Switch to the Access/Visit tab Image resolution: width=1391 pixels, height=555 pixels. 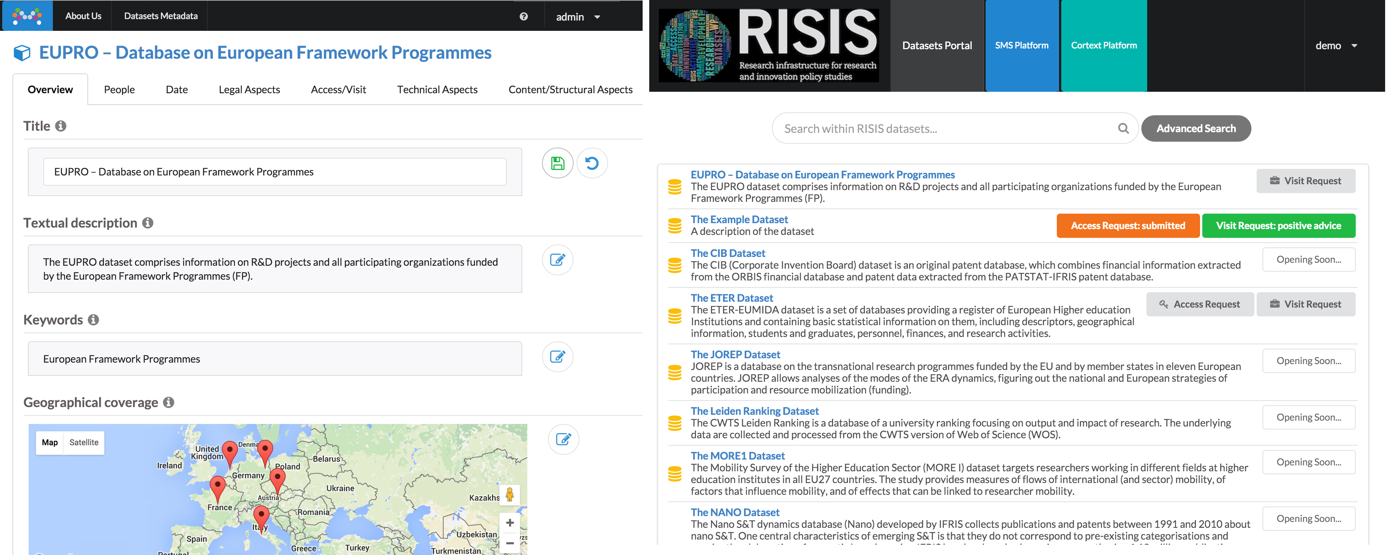tap(338, 90)
